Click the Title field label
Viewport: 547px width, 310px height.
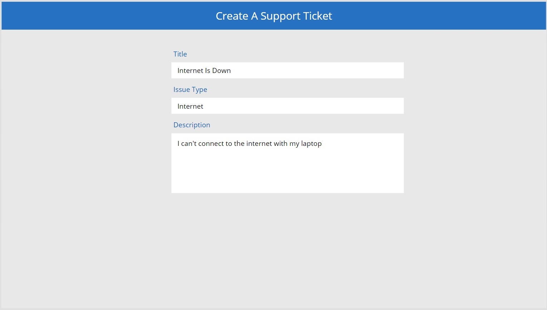(180, 54)
